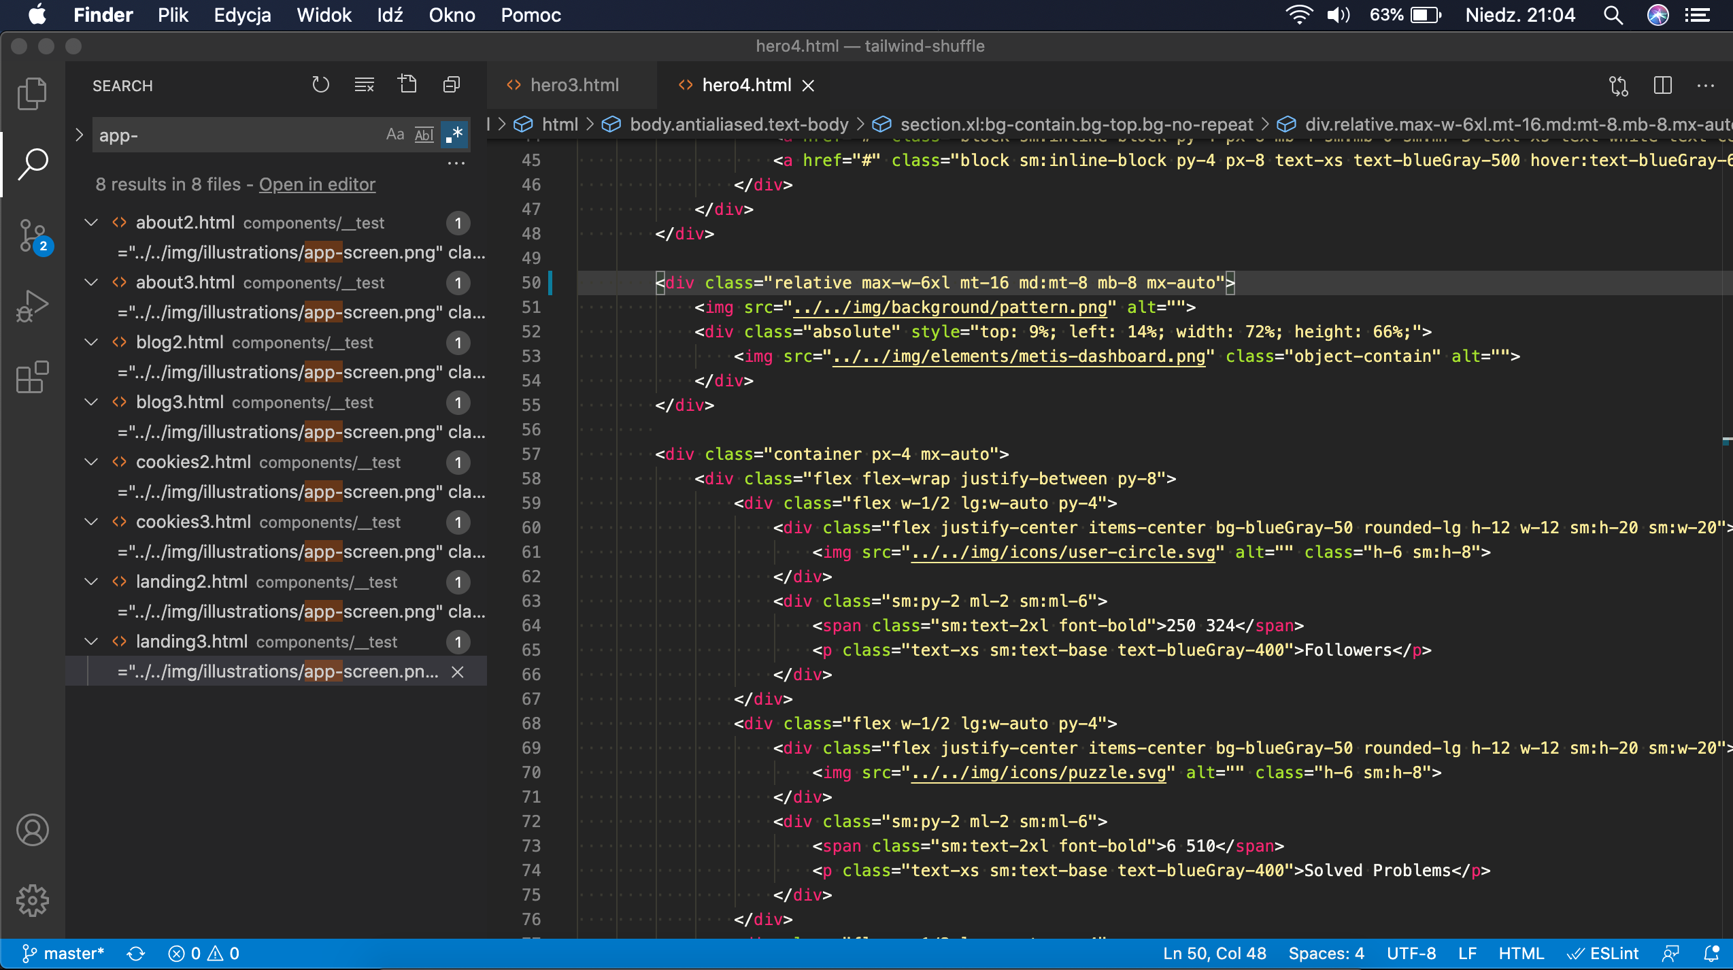This screenshot has width=1733, height=970.
Task: Clear search results icon
Action: [x=364, y=85]
